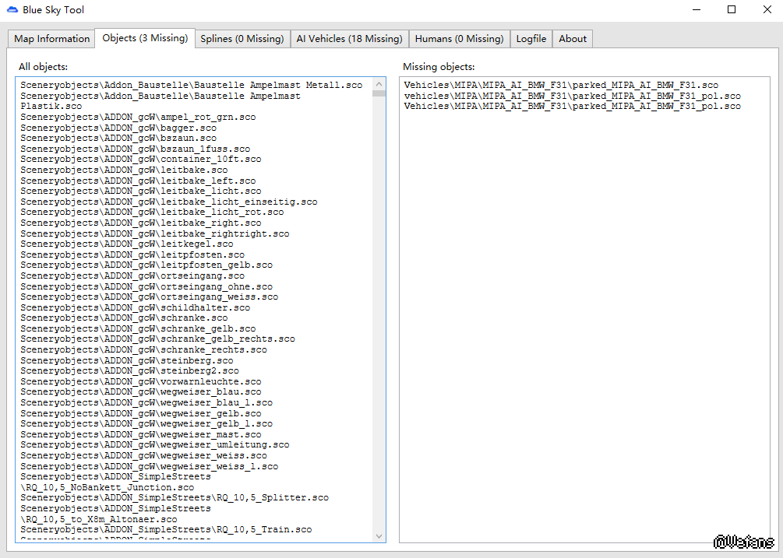Click the Blue Sky Tool cloud icon
The height and width of the screenshot is (558, 783).
(x=12, y=10)
